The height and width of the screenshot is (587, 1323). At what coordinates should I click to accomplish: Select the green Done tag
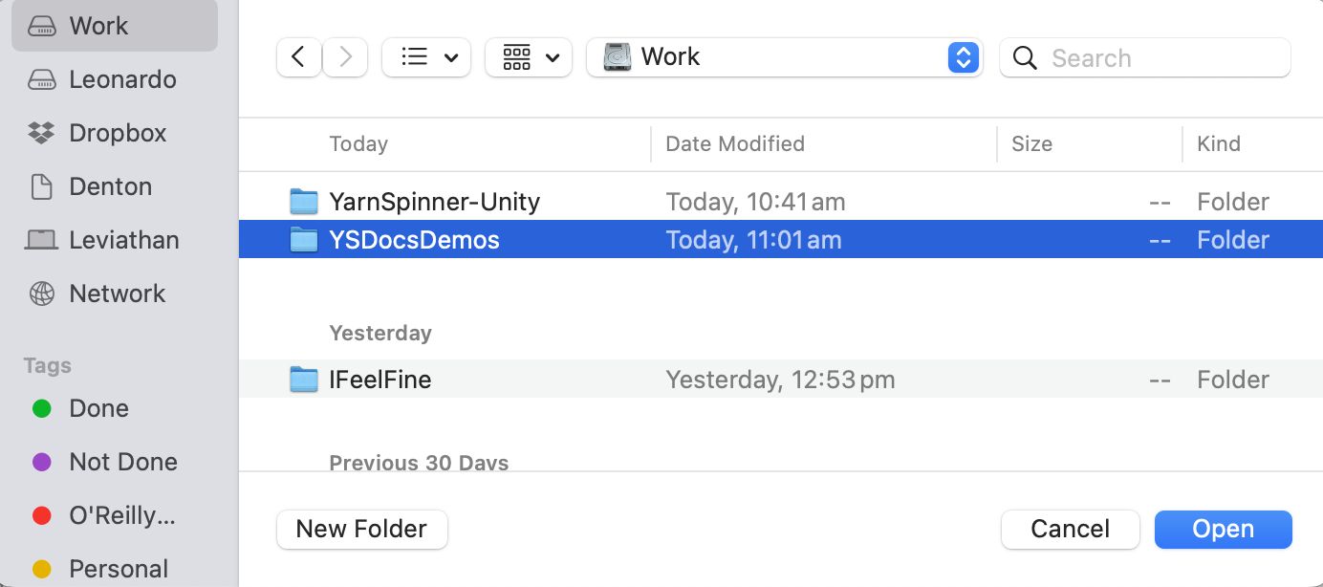[98, 408]
